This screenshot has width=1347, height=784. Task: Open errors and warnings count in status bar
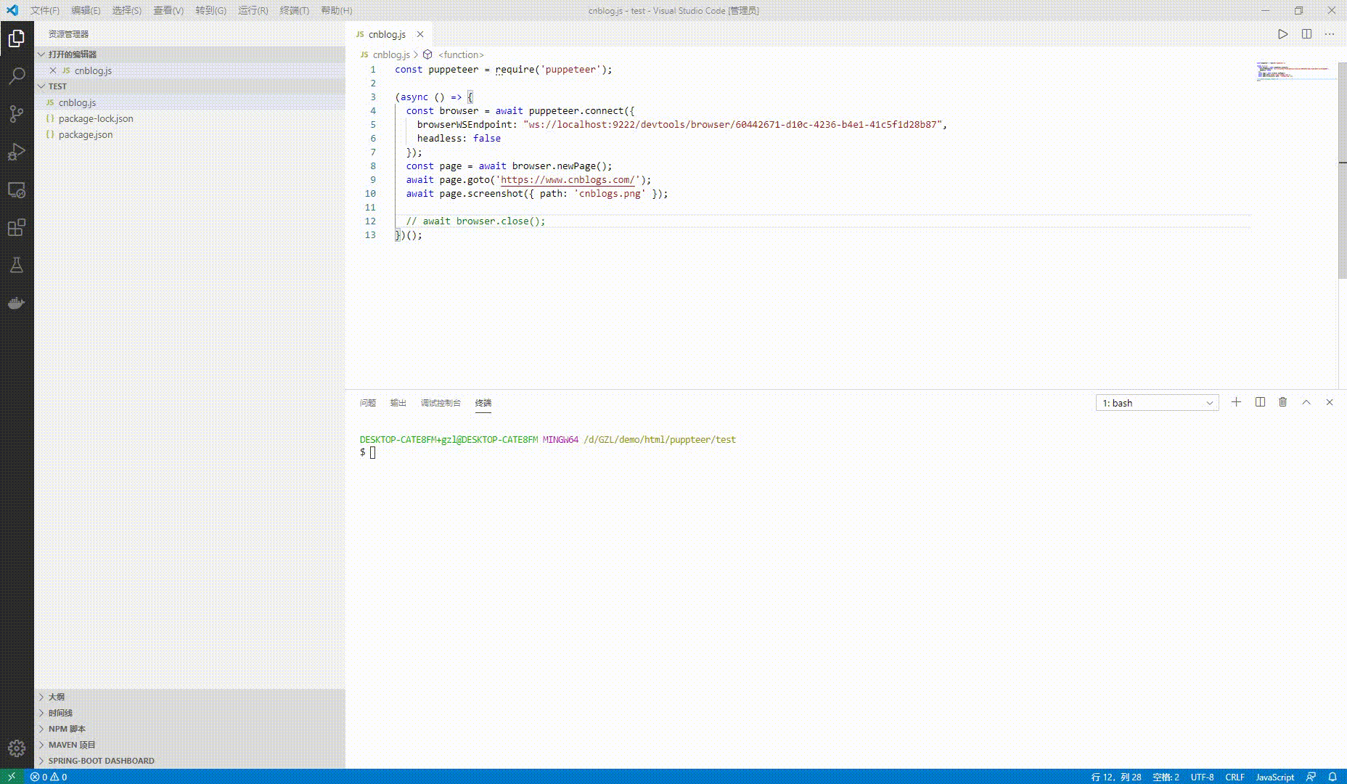point(49,777)
